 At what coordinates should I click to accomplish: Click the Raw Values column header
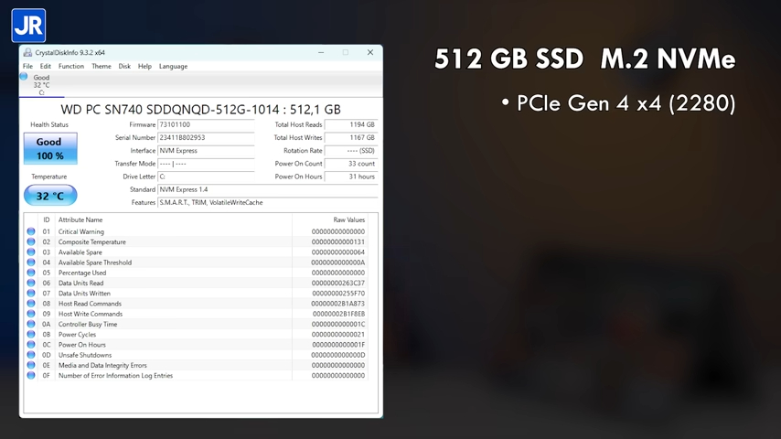pos(349,219)
